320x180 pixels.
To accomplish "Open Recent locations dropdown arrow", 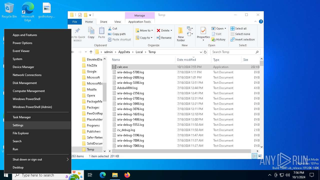I will point(85,52).
